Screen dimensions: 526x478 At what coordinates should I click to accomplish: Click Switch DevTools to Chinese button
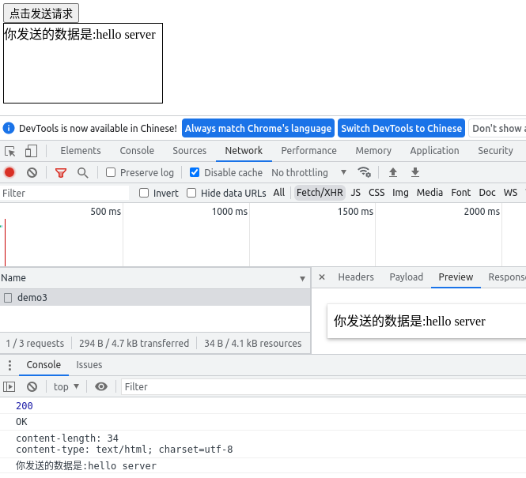(401, 128)
